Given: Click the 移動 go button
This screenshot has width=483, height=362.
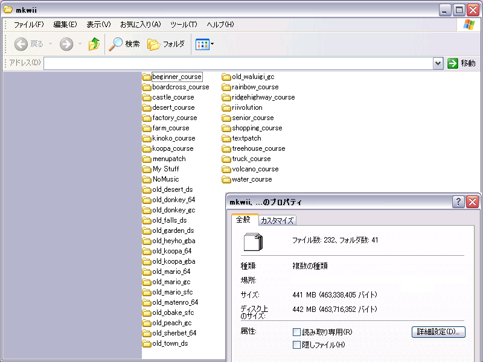Looking at the screenshot, I should tap(461, 63).
